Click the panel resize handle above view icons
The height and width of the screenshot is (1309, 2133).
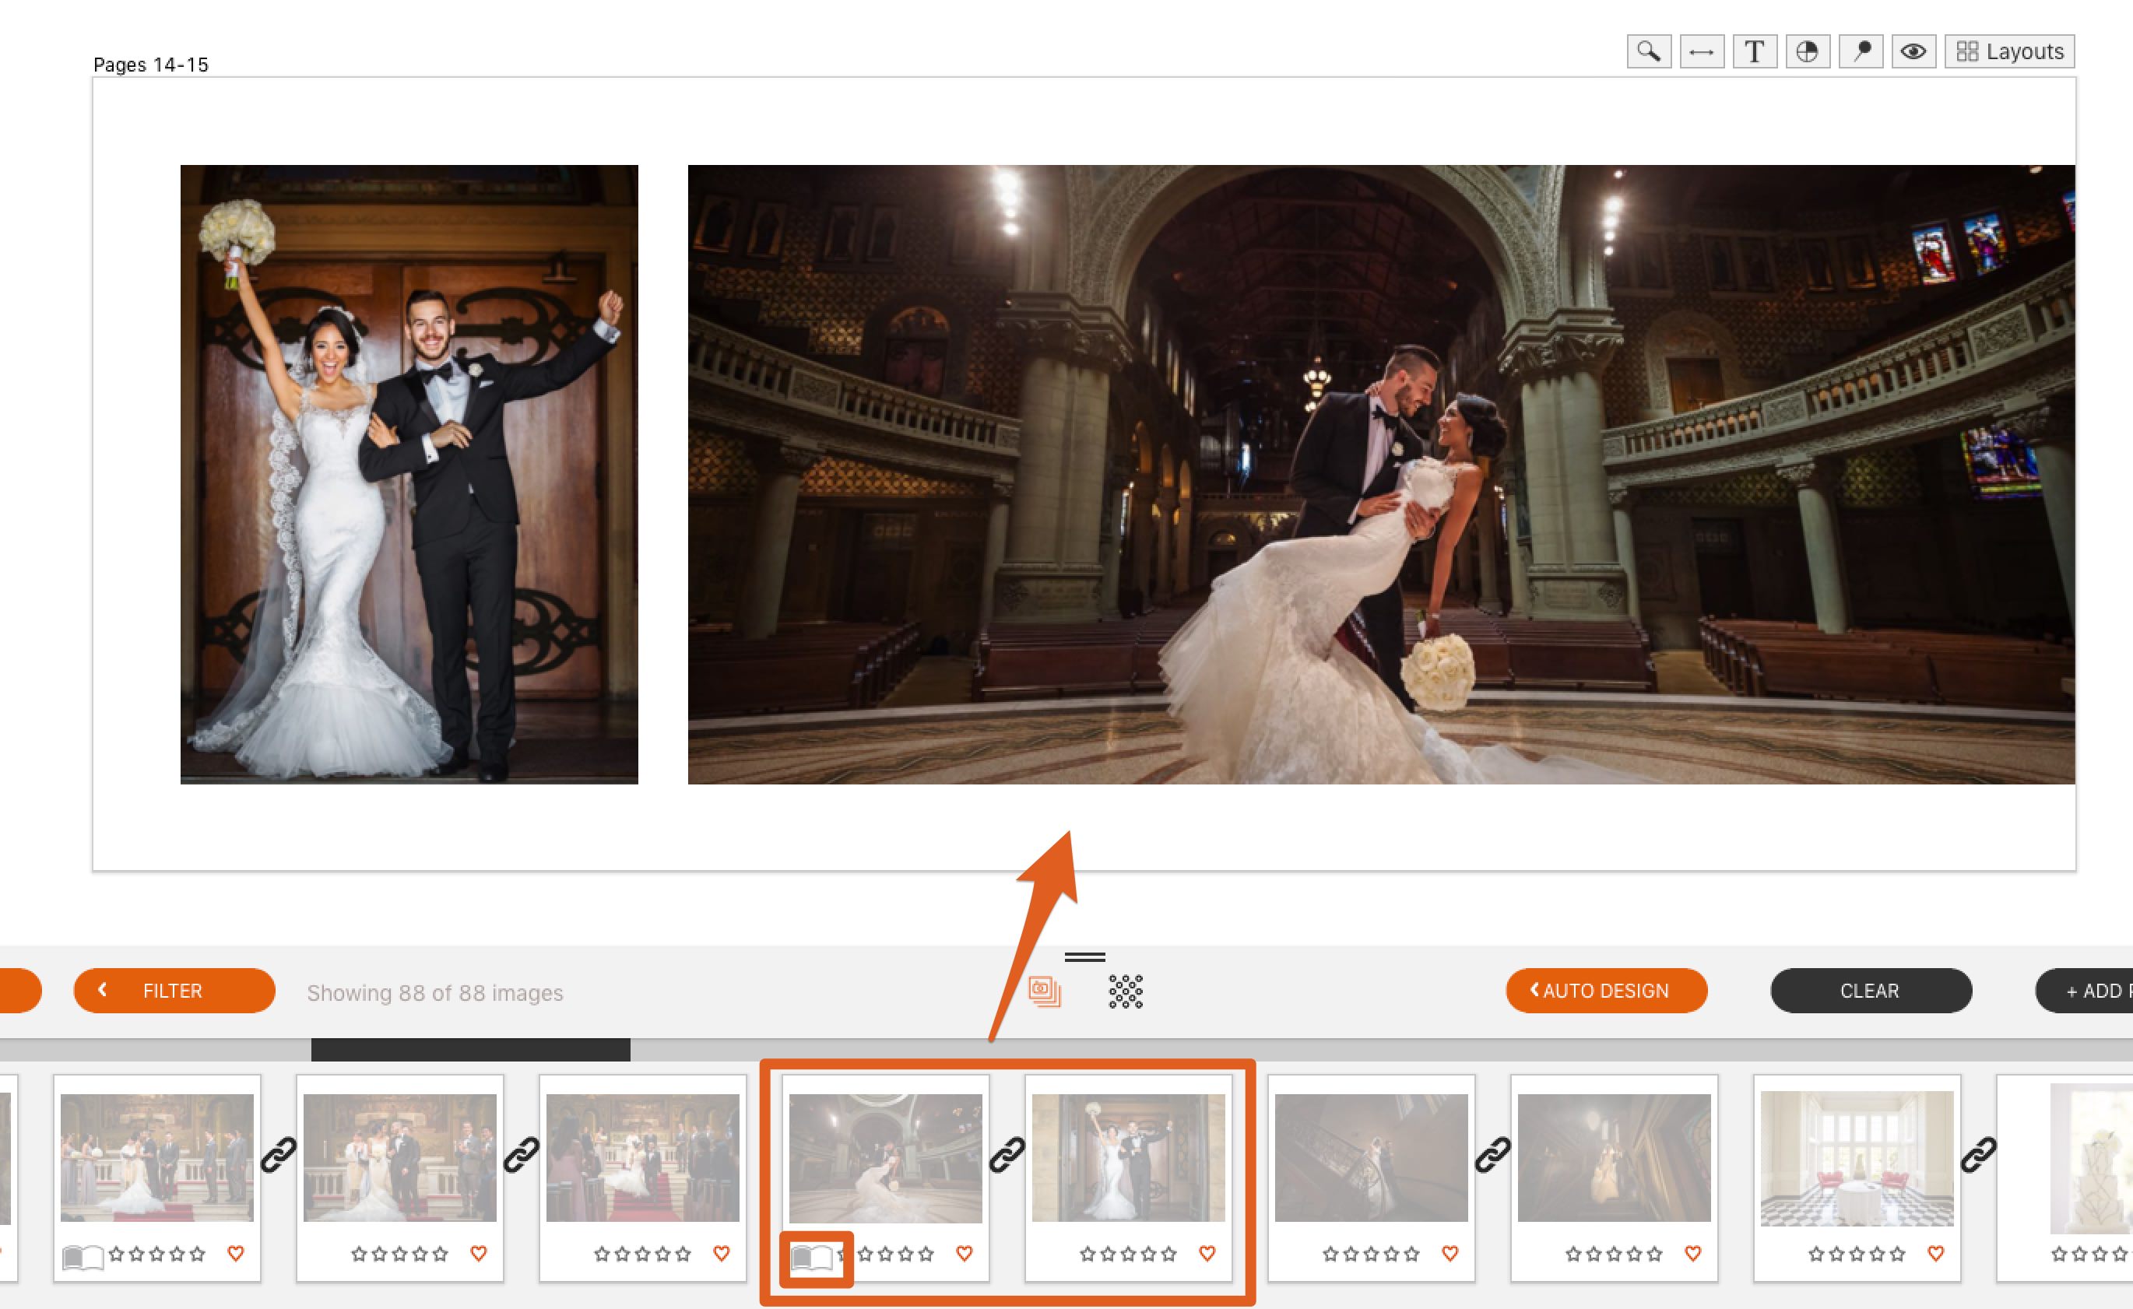(1085, 956)
